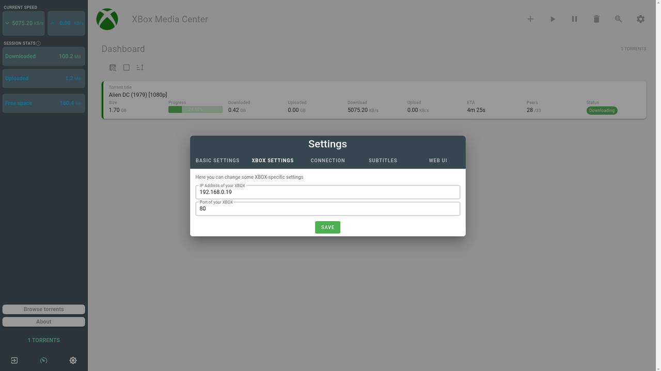Click the logout icon in sidebar footer

(x=14, y=360)
